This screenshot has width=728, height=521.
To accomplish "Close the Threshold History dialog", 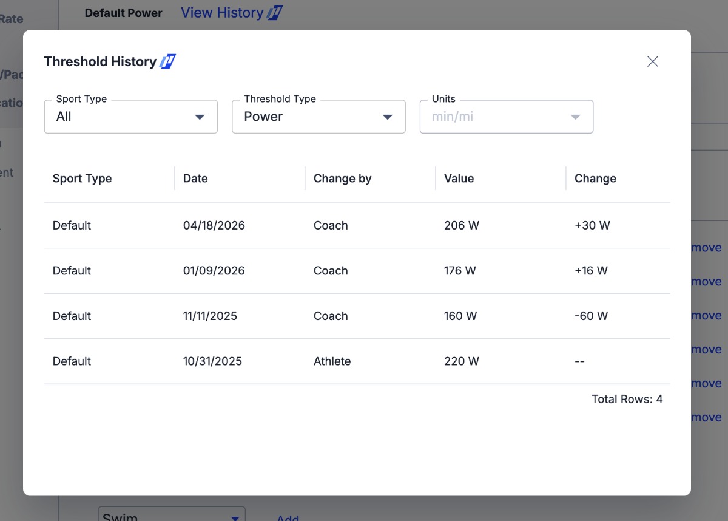I will pyautogui.click(x=652, y=61).
